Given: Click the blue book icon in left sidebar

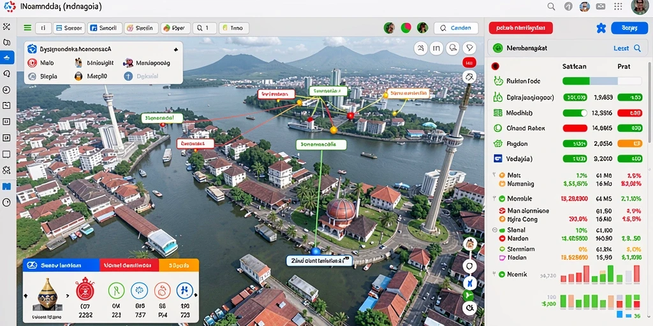Looking at the screenshot, I should (x=6, y=187).
